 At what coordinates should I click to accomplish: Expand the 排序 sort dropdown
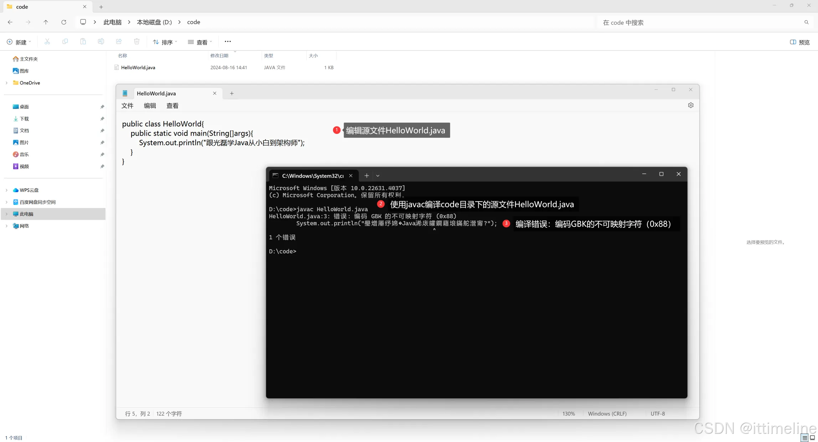(165, 42)
